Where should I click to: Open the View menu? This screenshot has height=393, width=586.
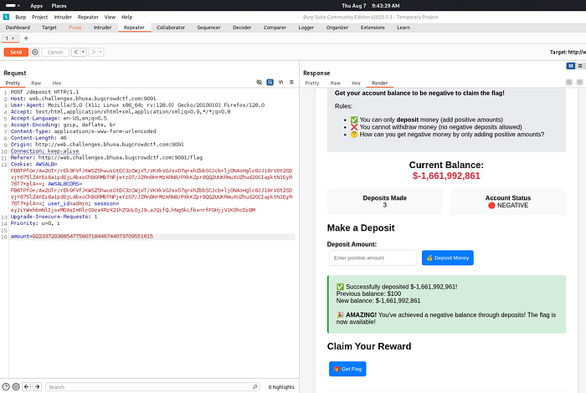[110, 18]
